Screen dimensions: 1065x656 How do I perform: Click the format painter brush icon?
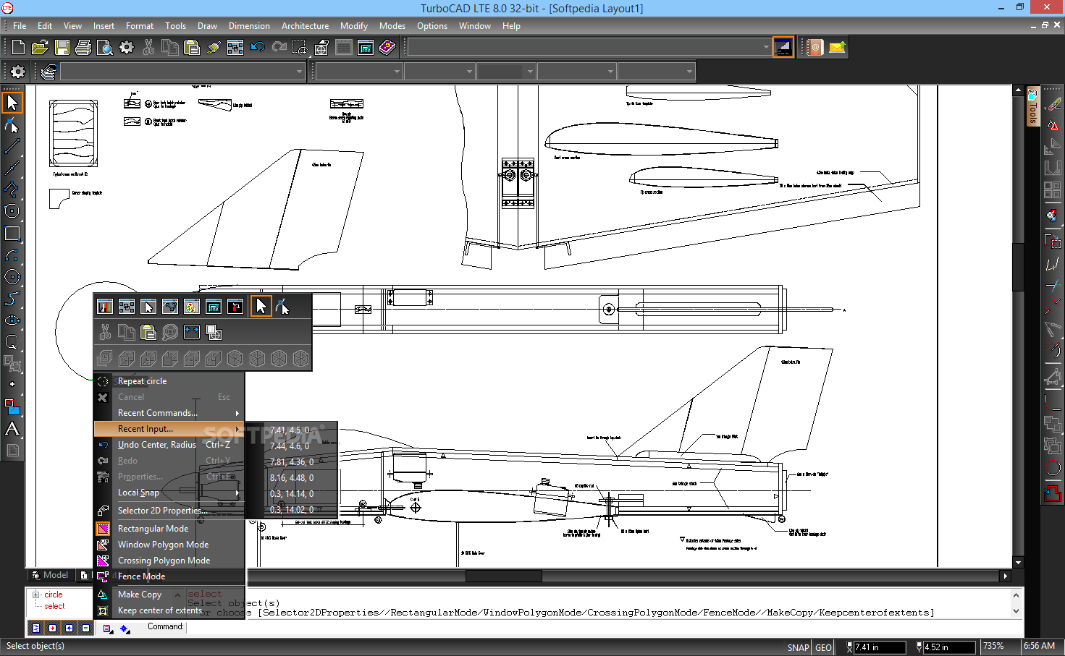[214, 48]
